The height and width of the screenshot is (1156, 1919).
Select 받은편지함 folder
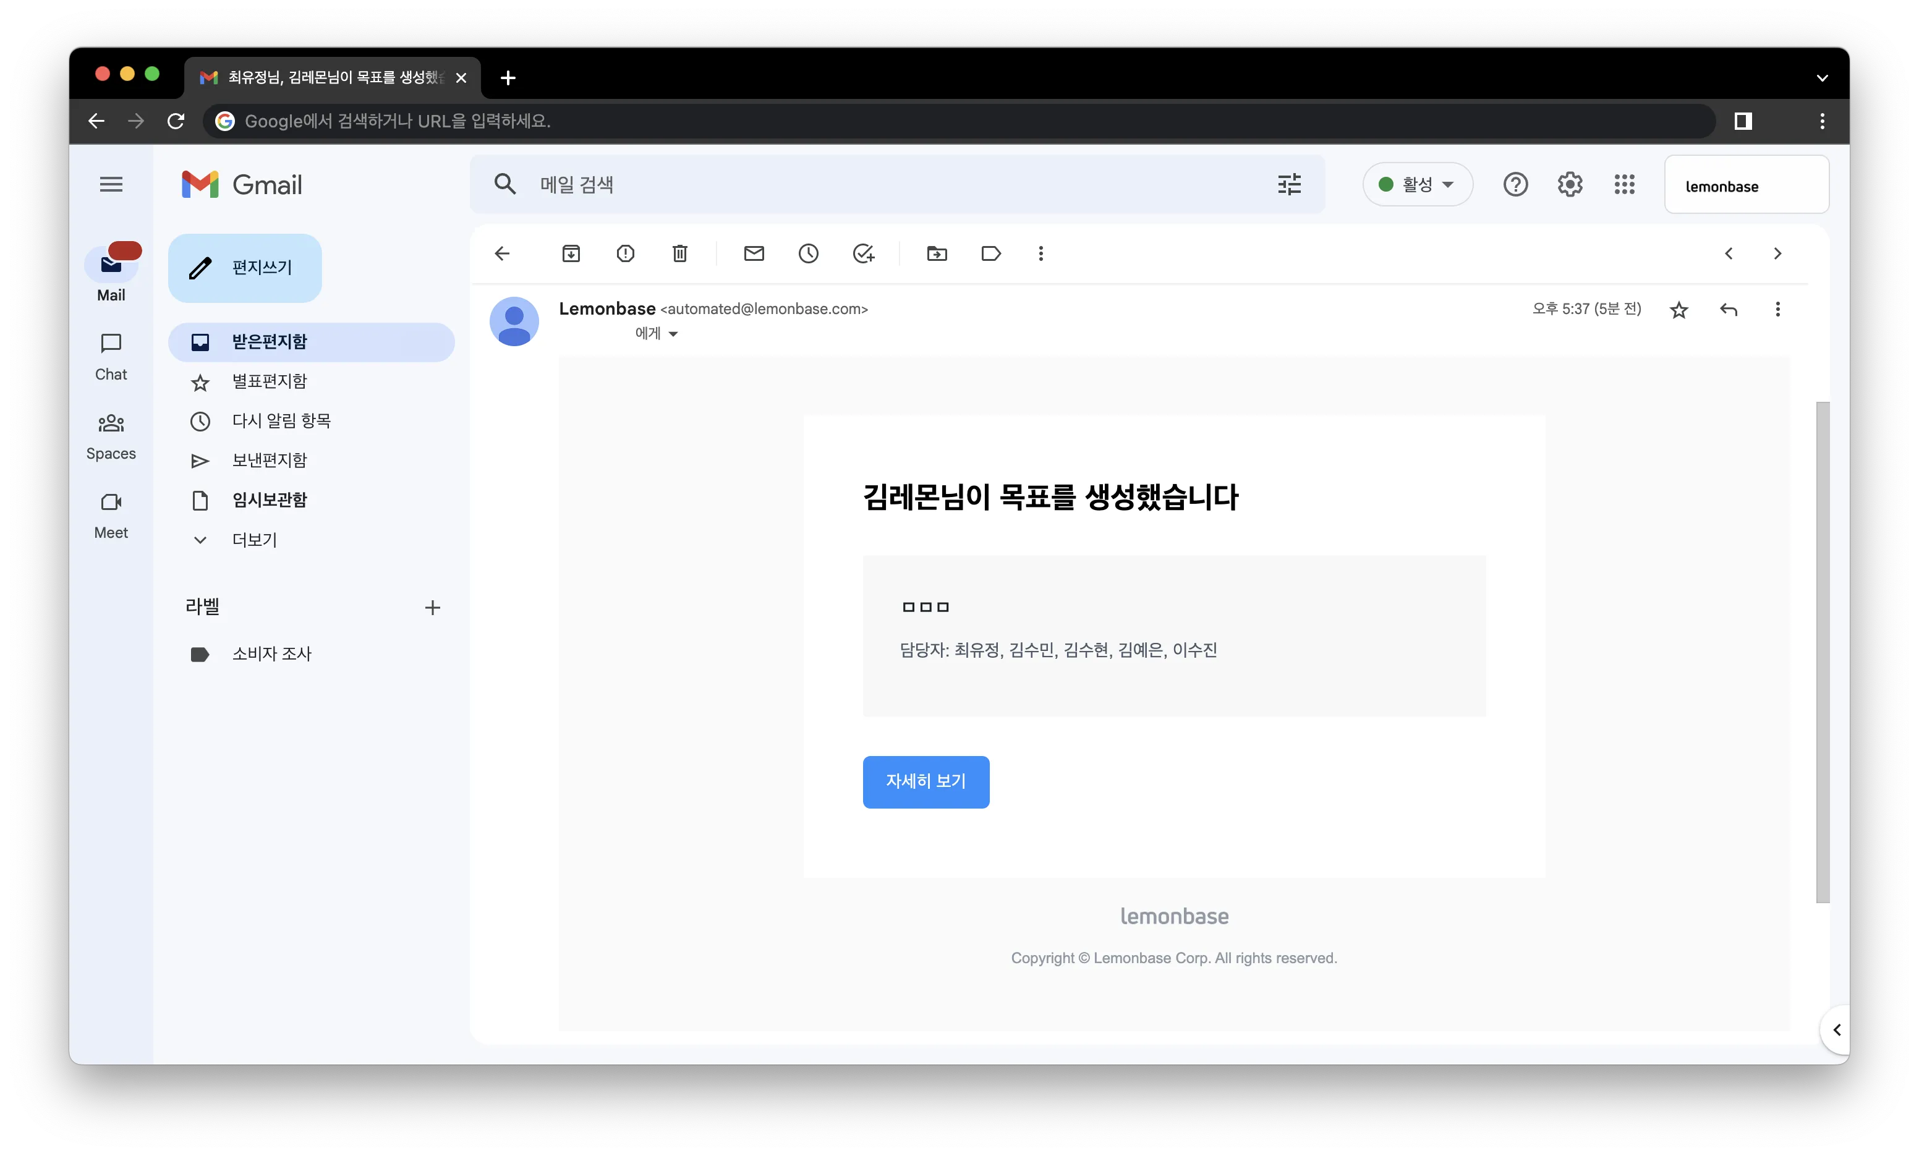point(312,342)
